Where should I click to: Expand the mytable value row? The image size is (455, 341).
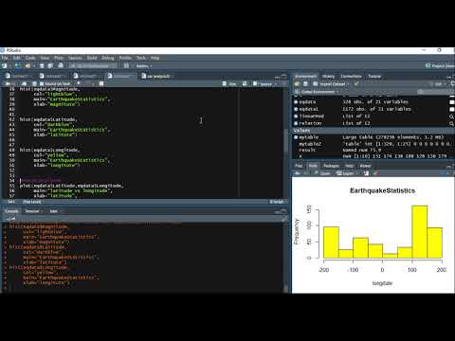pos(296,137)
